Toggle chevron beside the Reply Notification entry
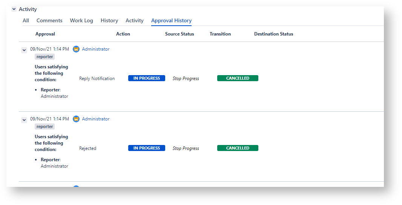The width and height of the screenshot is (402, 205). 24,50
